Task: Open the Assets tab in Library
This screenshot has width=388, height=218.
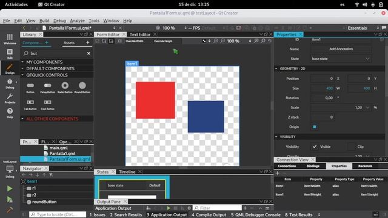Action: (69, 43)
